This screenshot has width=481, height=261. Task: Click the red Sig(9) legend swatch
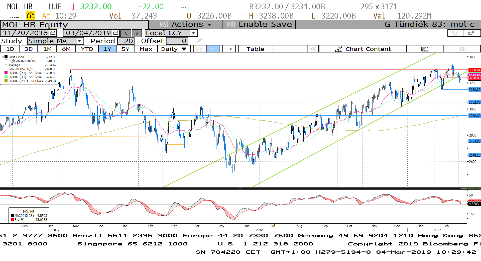point(12,220)
